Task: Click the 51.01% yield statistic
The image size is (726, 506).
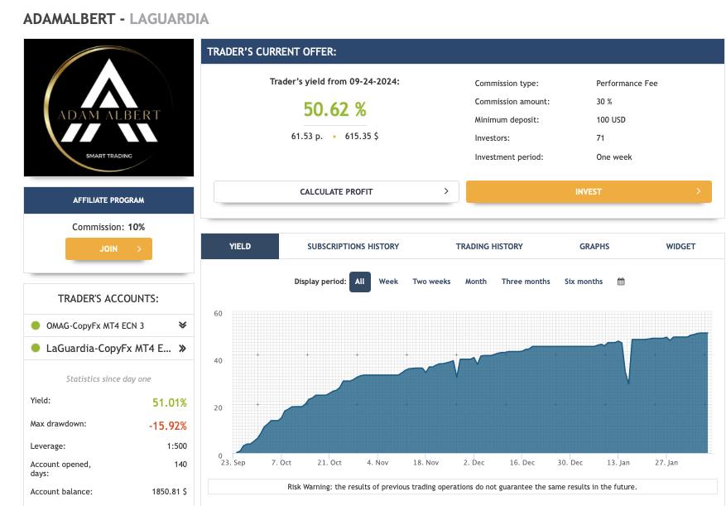Action: point(170,402)
